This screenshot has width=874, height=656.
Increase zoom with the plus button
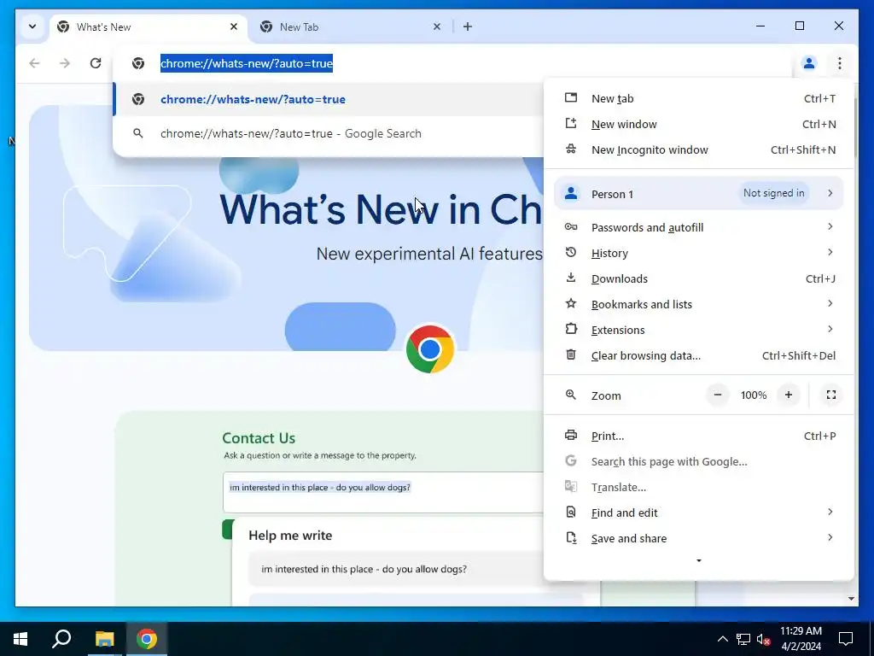coord(788,395)
